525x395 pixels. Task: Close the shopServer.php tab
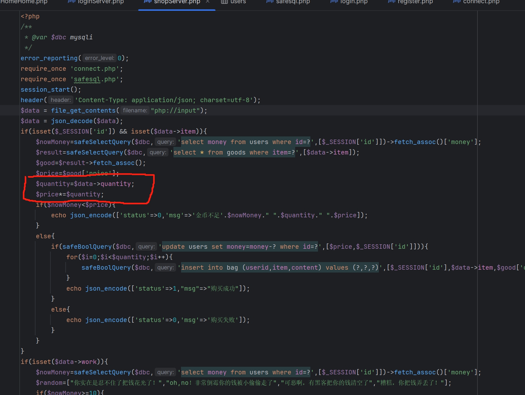(208, 2)
